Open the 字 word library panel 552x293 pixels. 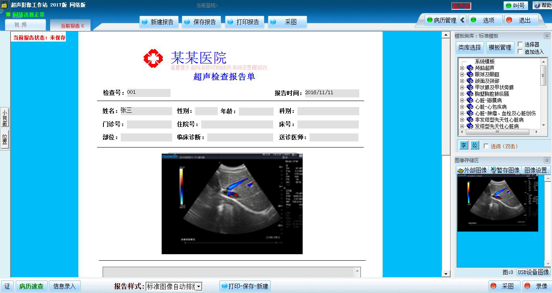(x=463, y=145)
